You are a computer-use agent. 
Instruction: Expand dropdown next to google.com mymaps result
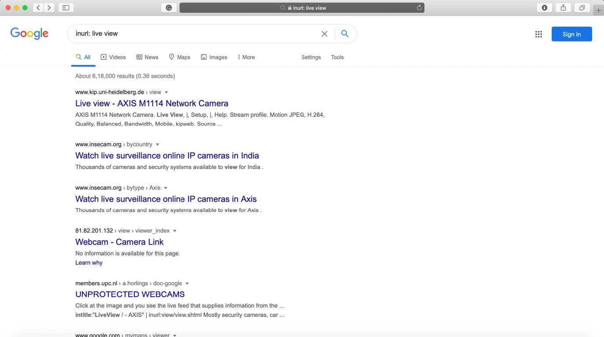175,335
